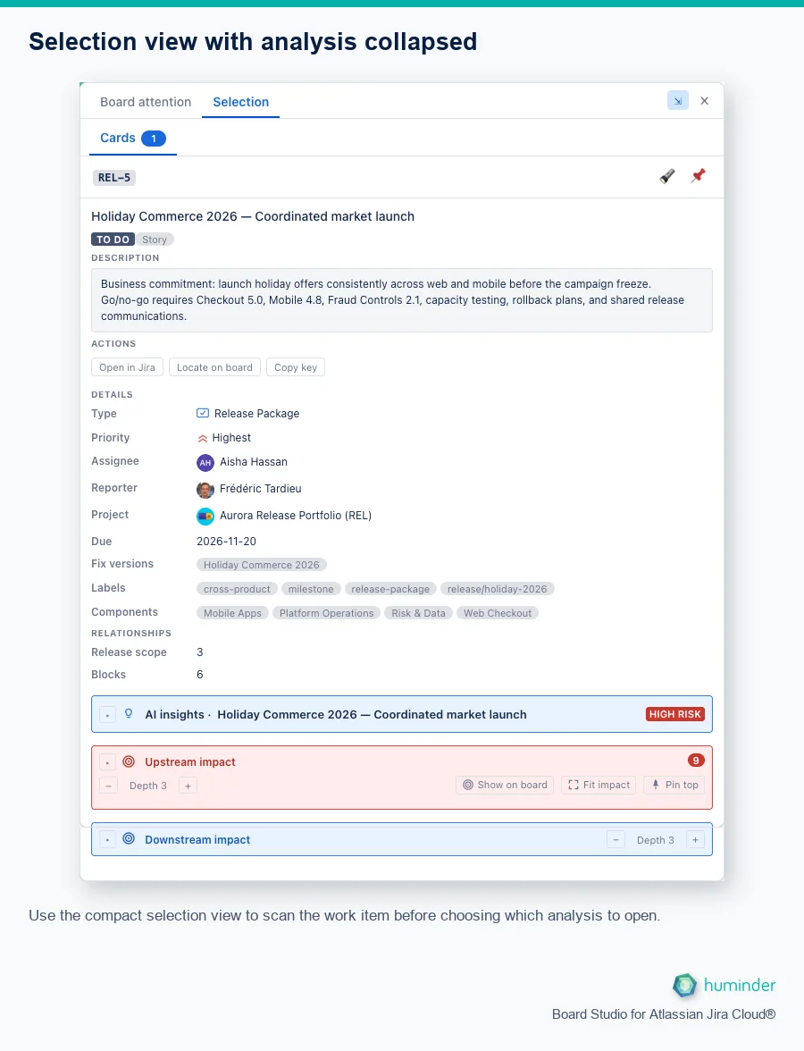
Task: Click the Upstream impact target icon
Action: 129,761
